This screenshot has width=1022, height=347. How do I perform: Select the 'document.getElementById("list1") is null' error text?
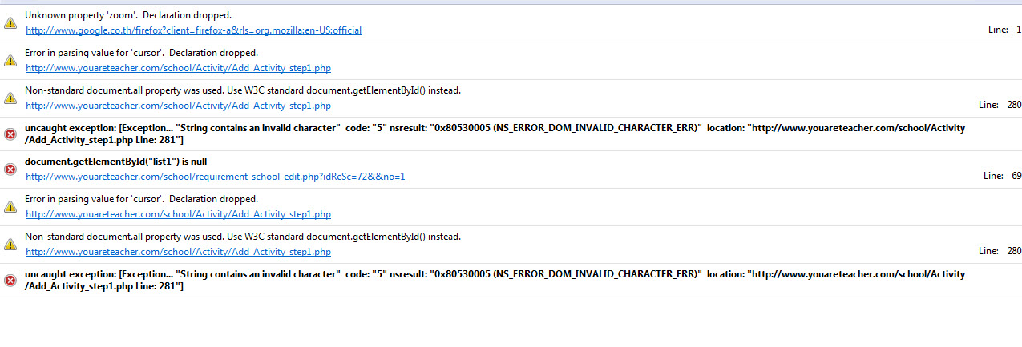click(115, 162)
